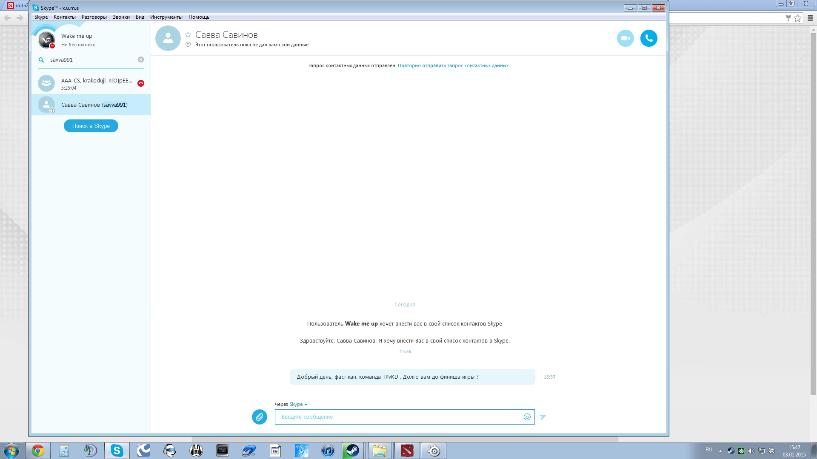This screenshot has width=817, height=459.
Task: Click the volume speaker tray icon
Action: pyautogui.click(x=751, y=451)
